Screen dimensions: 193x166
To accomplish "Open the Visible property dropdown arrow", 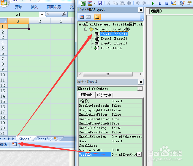I will click(139, 154).
